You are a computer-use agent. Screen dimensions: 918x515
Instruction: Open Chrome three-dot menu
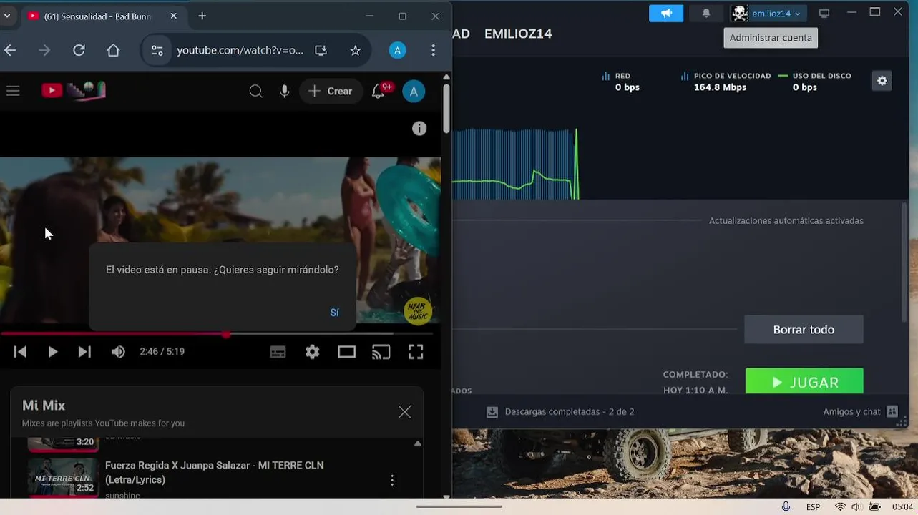click(433, 50)
